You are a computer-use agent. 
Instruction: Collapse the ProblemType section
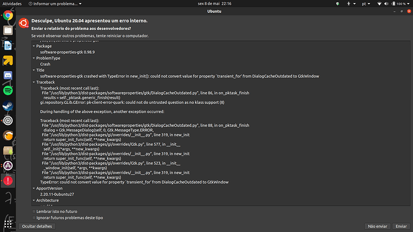point(34,58)
